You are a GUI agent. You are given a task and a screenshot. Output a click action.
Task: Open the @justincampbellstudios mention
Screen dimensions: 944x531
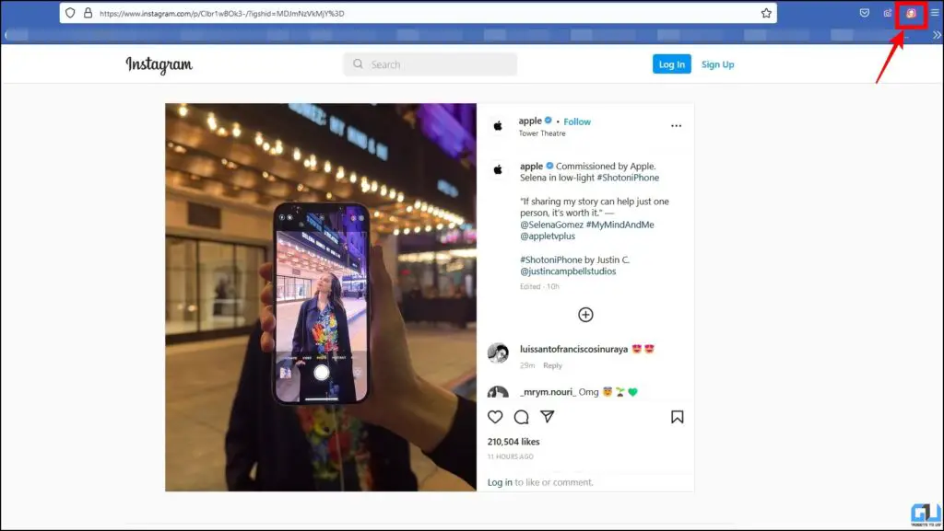click(x=568, y=271)
